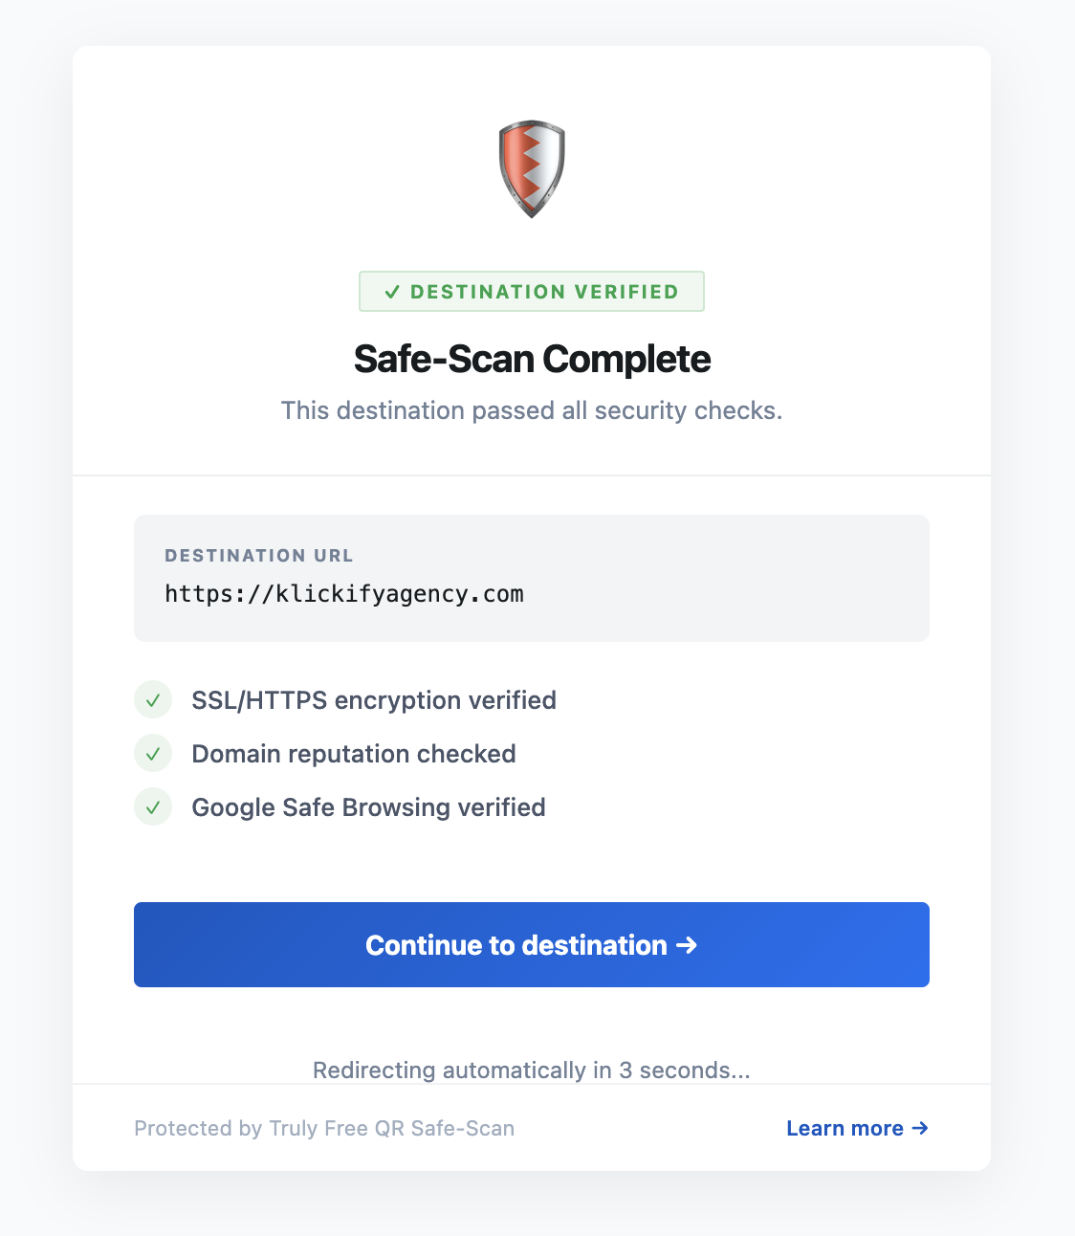Screen dimensions: 1075x1236
Task: Click the passed all security checks subtitle
Action: [x=532, y=410]
